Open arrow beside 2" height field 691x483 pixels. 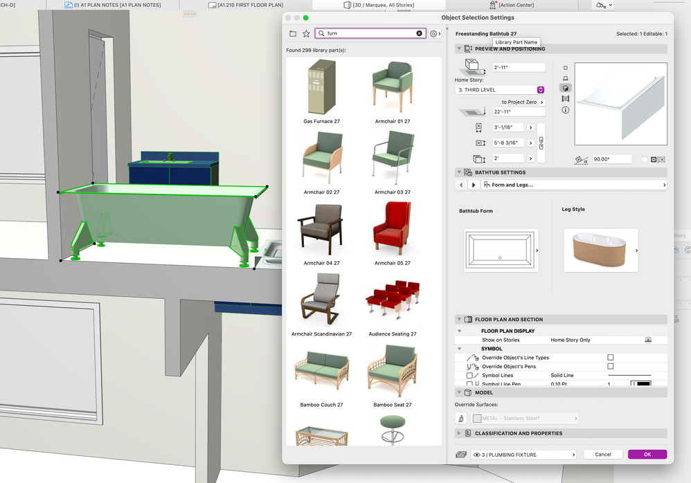[x=530, y=158]
